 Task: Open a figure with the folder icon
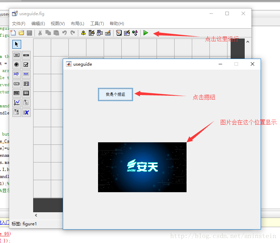tap(21, 33)
